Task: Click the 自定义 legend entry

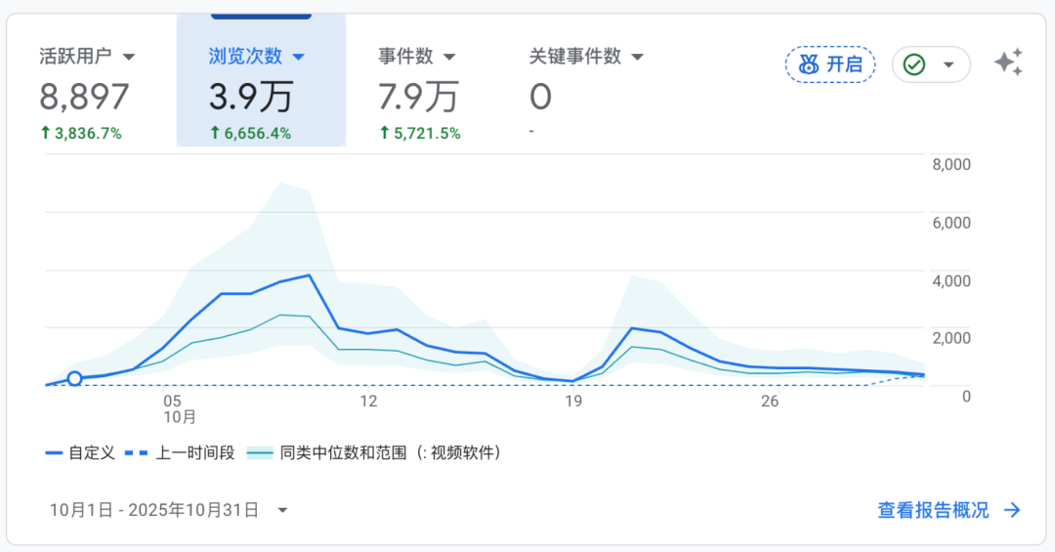Action: click(80, 453)
